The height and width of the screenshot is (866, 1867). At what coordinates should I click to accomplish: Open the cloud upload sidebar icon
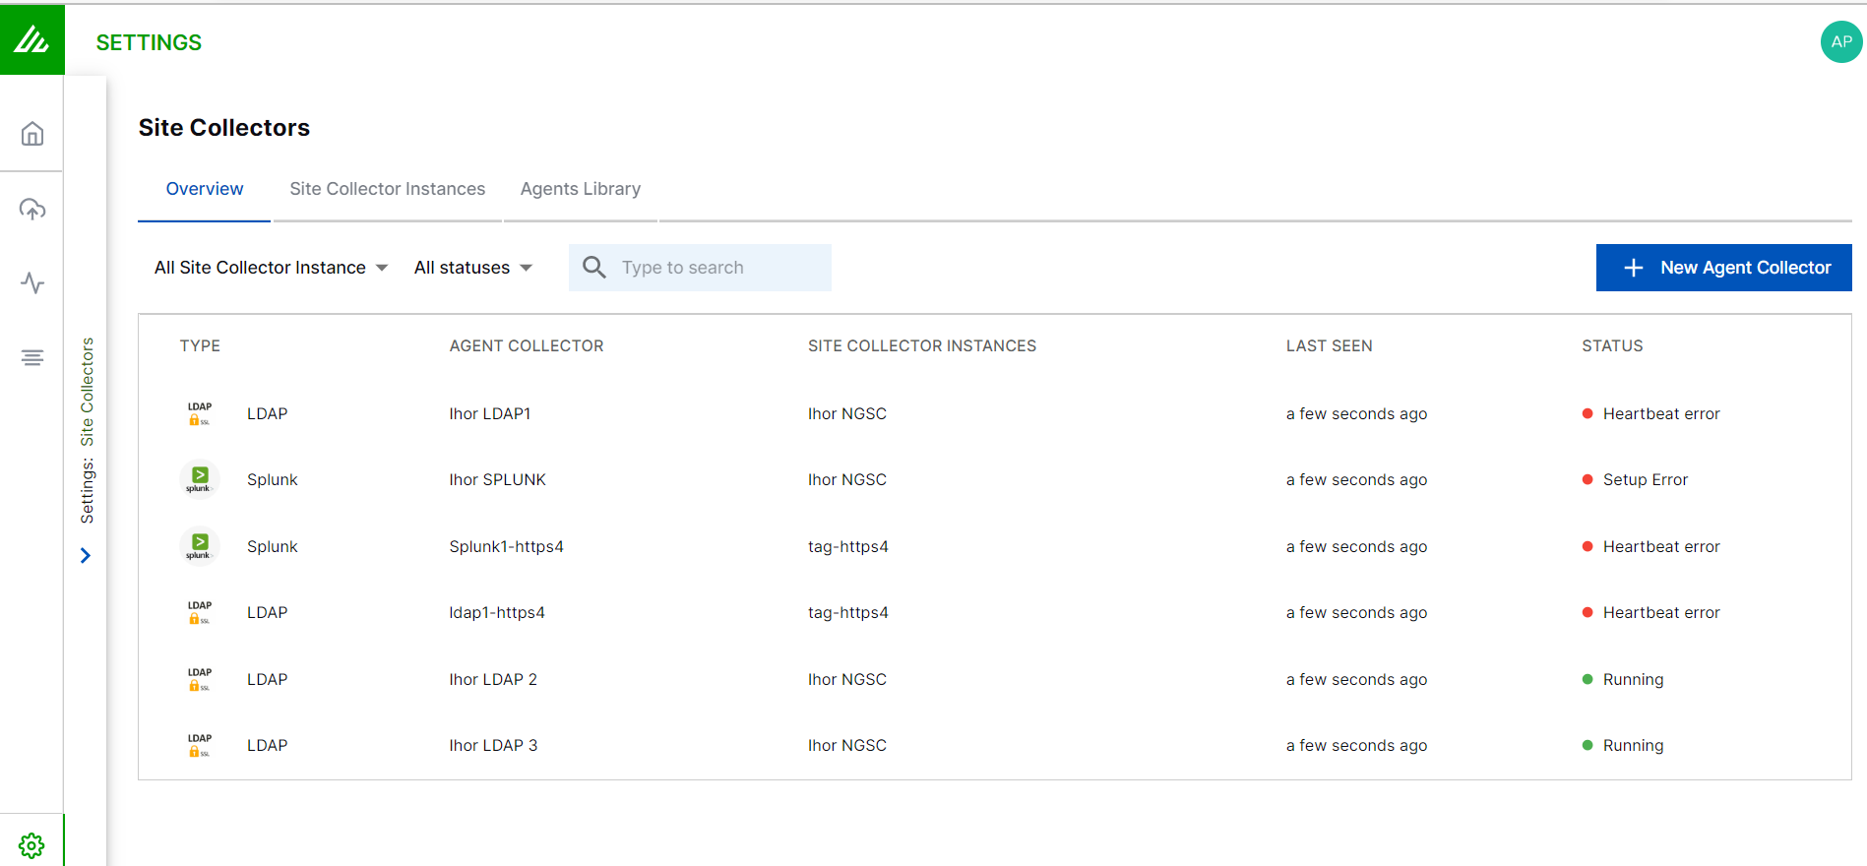tap(32, 209)
